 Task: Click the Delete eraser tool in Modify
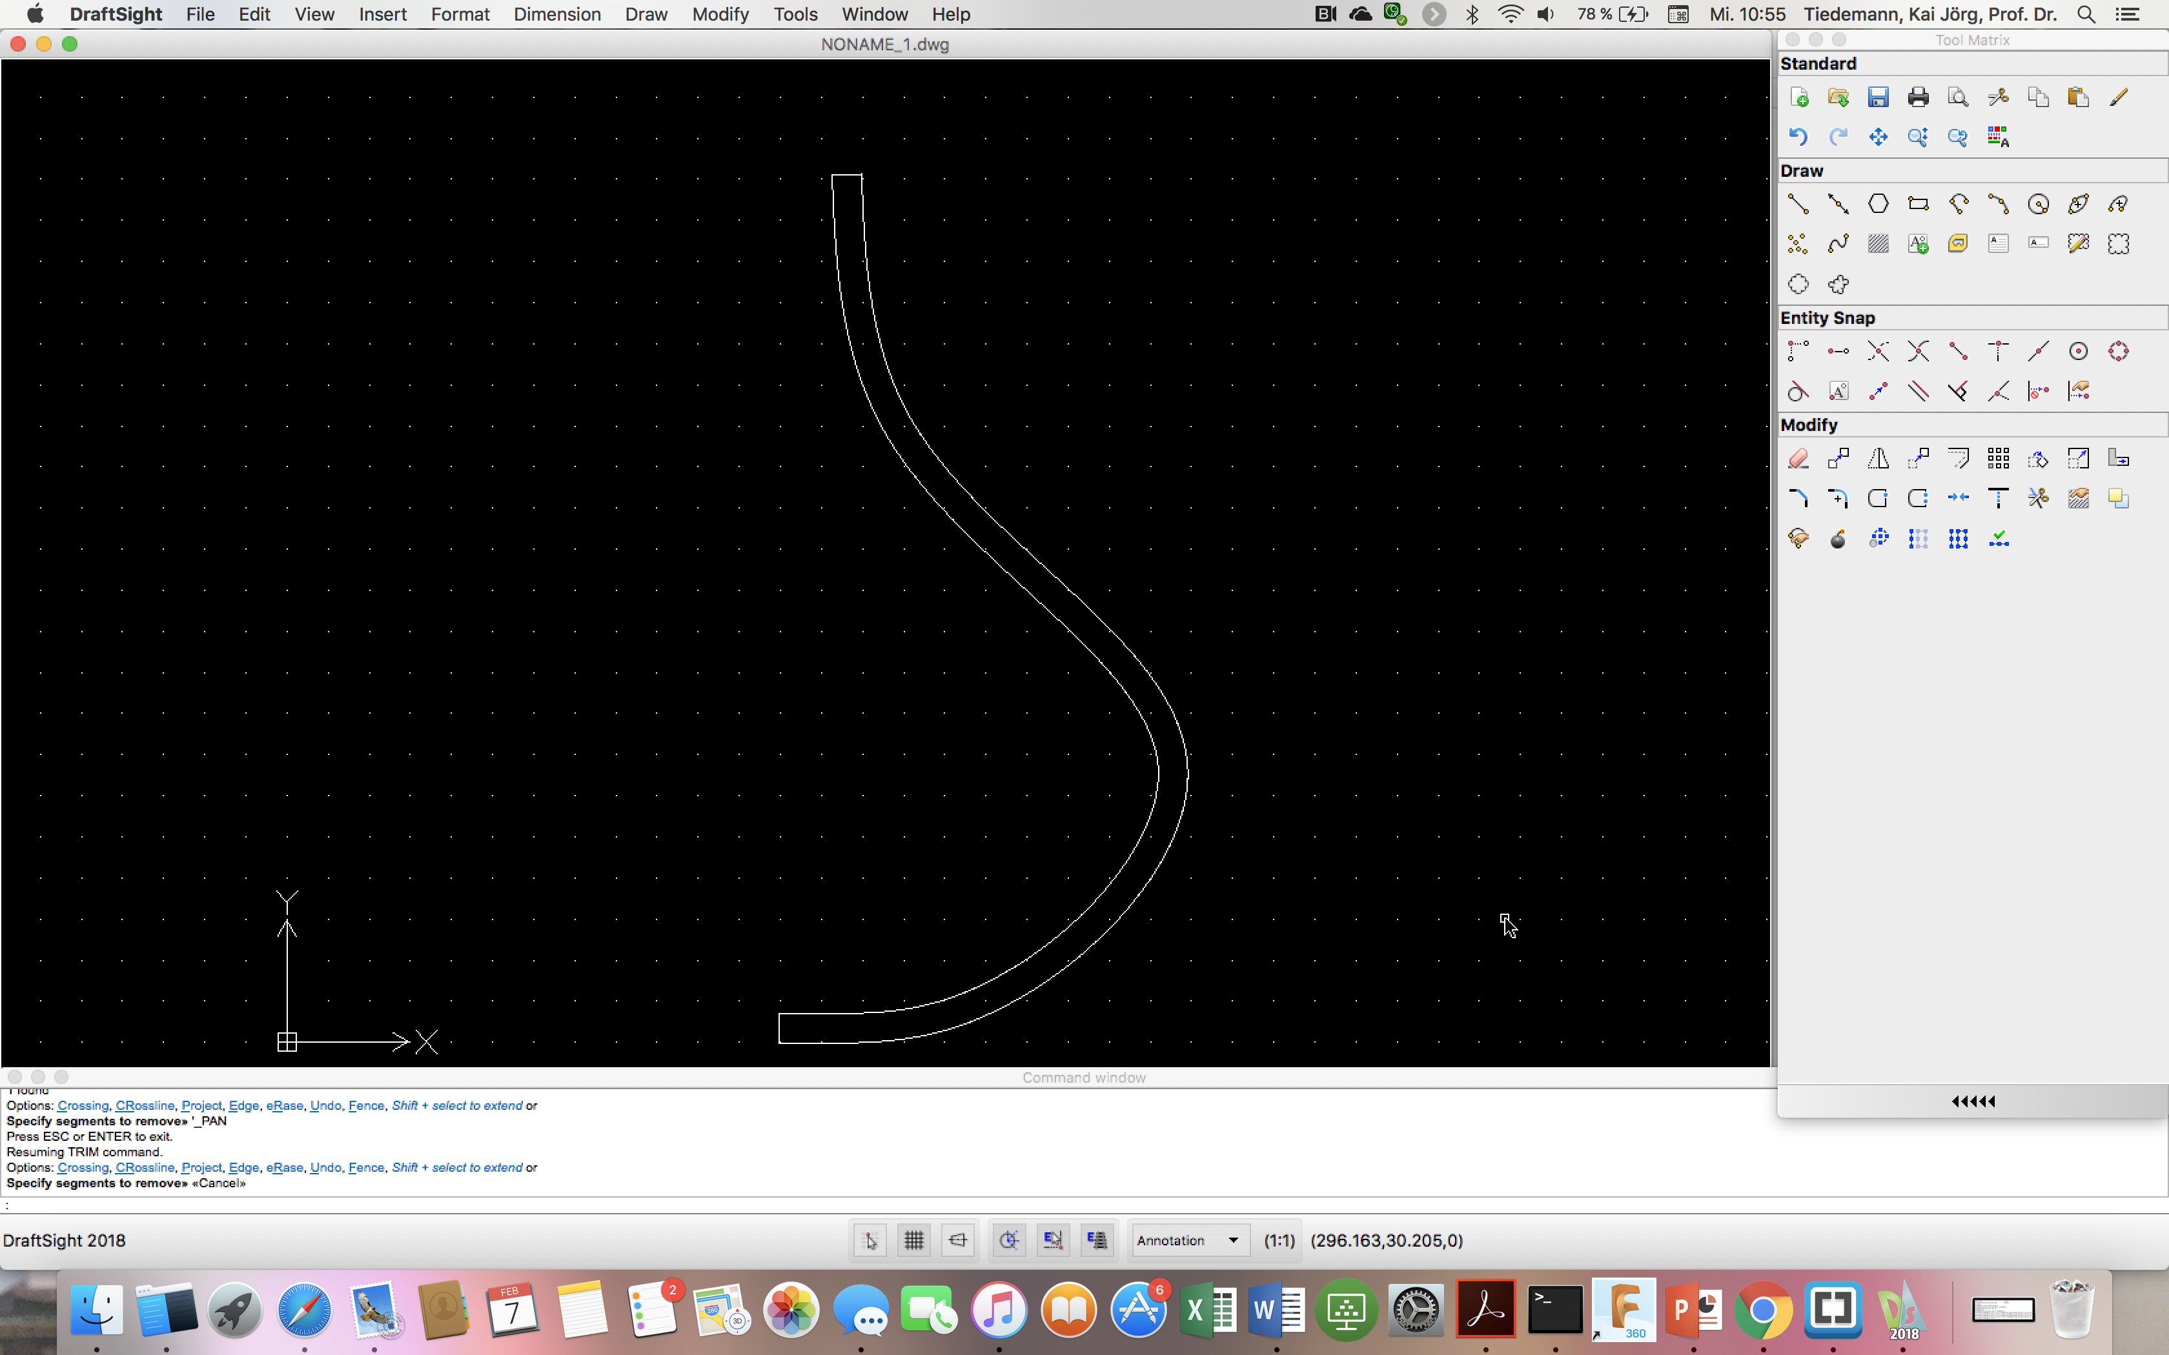[x=1798, y=459]
